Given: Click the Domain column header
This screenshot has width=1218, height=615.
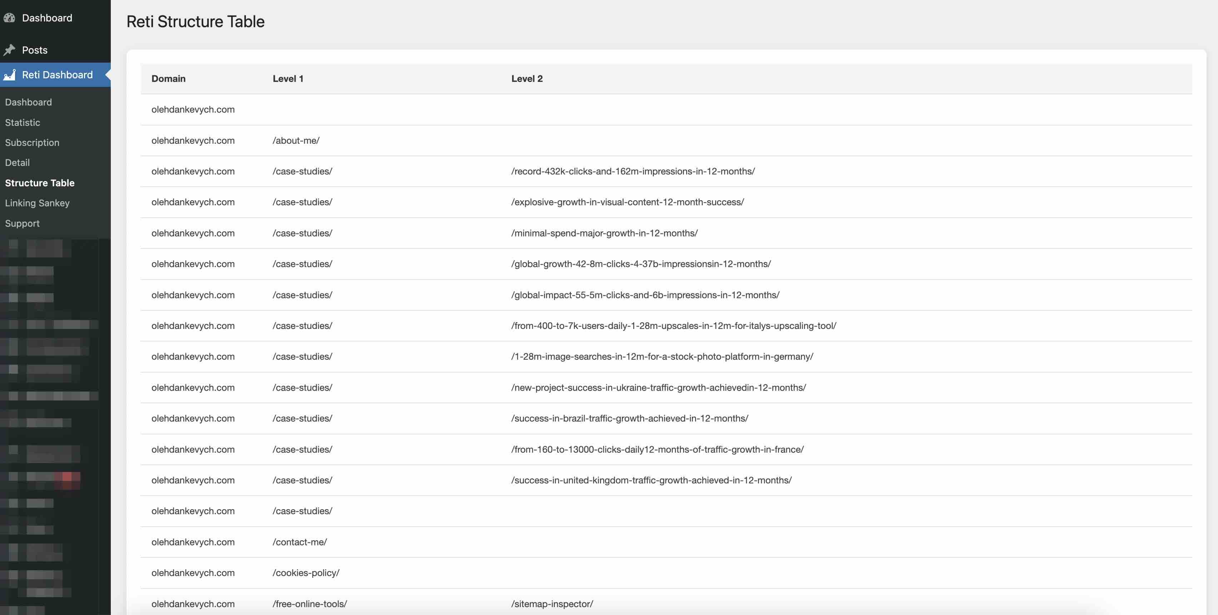Looking at the screenshot, I should 168,79.
